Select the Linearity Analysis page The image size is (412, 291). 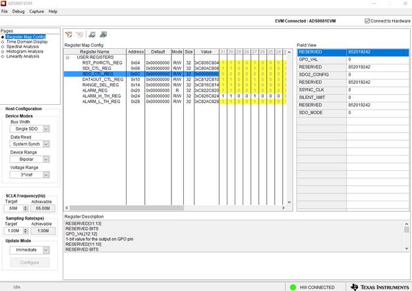point(22,56)
